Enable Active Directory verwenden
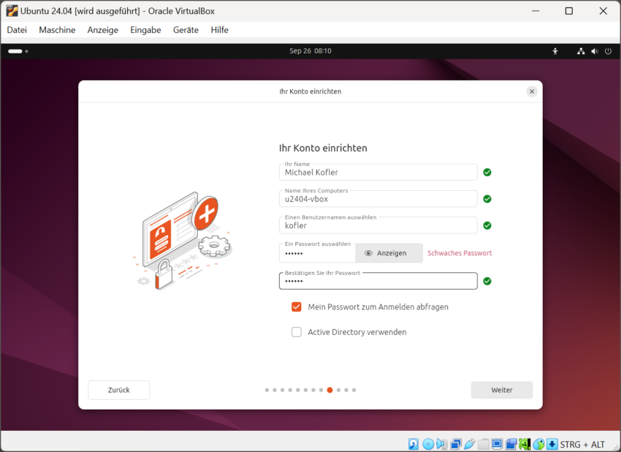This screenshot has width=621, height=452. coord(297,332)
